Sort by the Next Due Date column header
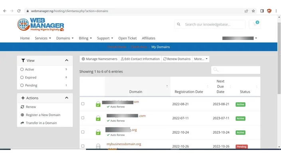Screen dimensions: 281x158 point(220,87)
